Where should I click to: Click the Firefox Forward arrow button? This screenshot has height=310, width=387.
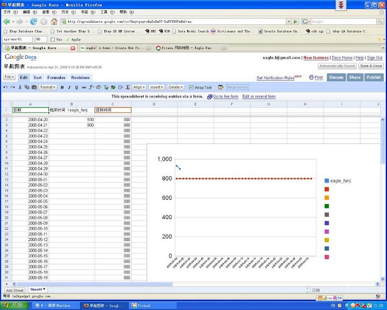19,22
